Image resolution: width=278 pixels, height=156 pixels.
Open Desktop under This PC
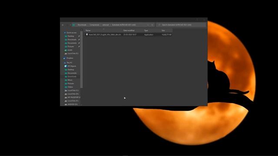71,70
